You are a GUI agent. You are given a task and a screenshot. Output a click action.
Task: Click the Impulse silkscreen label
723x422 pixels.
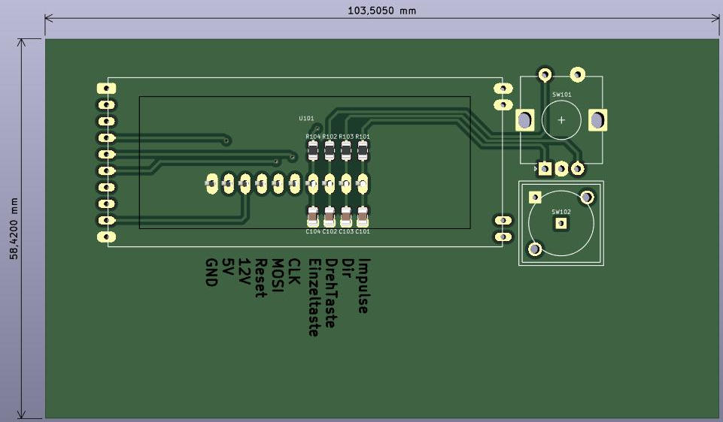(364, 285)
